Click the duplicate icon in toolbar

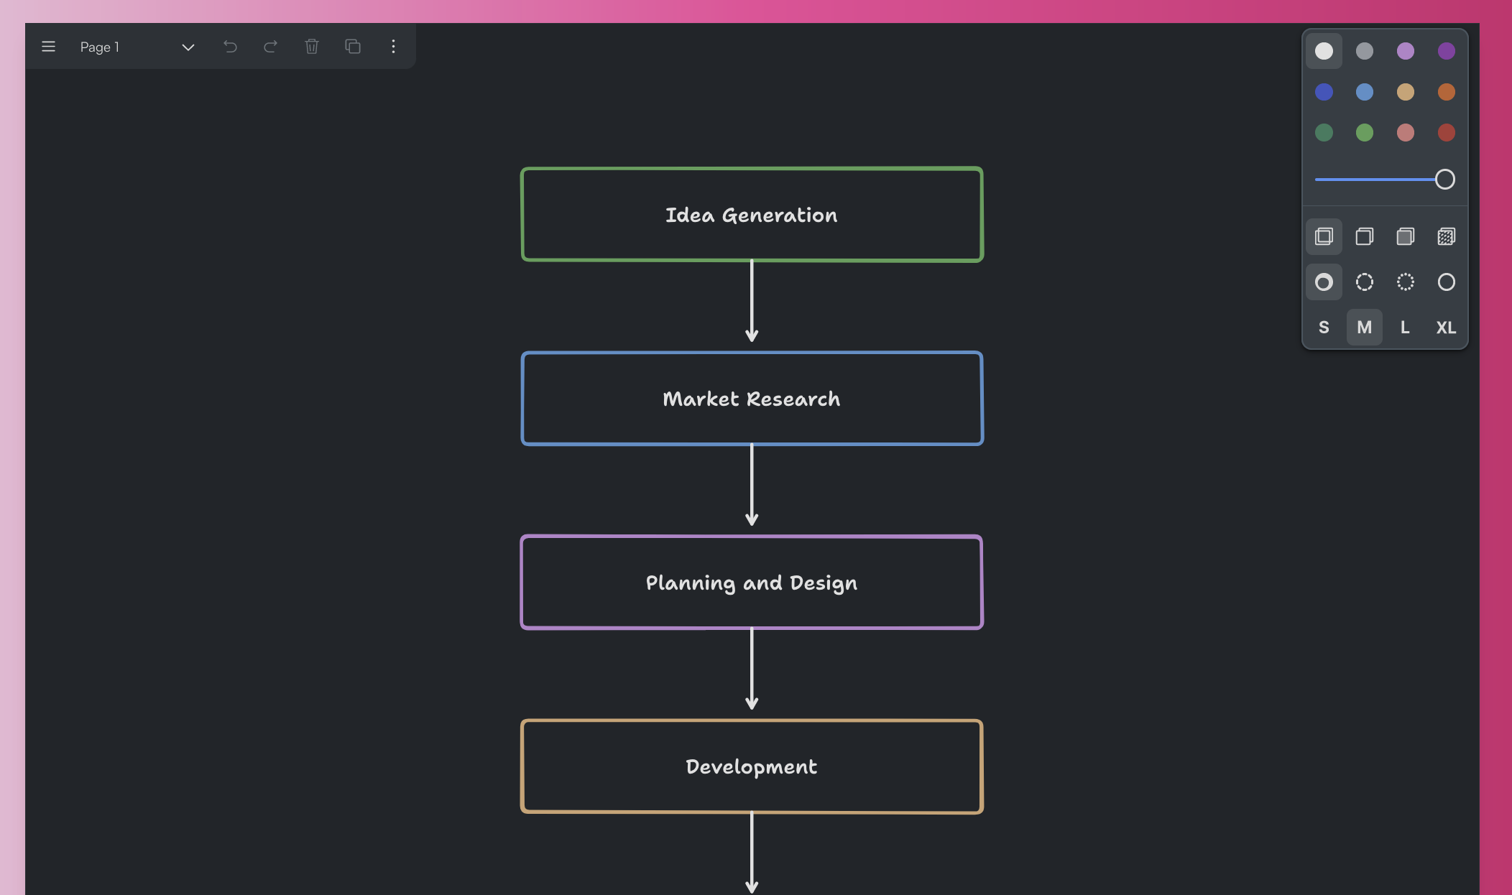pos(352,47)
